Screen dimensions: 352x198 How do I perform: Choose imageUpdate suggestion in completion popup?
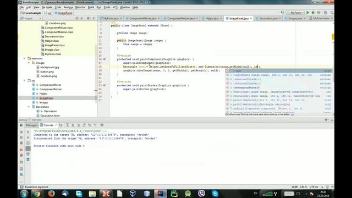click(x=279, y=75)
